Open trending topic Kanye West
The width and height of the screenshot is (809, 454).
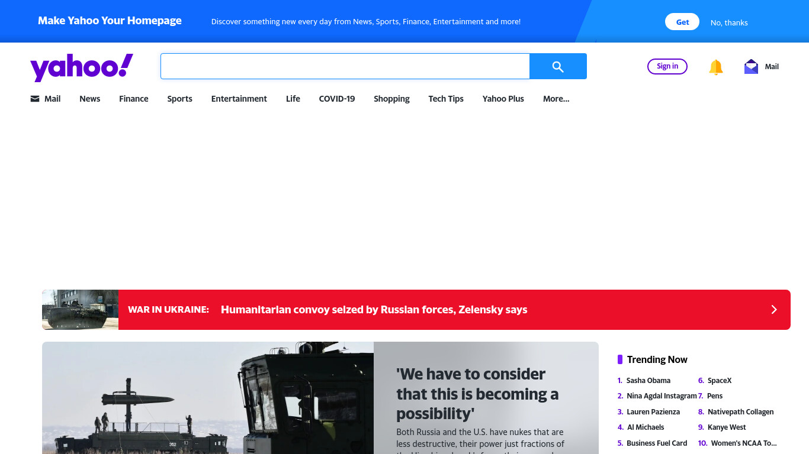[727, 427]
